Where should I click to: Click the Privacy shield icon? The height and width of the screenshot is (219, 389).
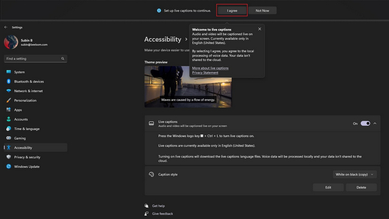[9, 157]
